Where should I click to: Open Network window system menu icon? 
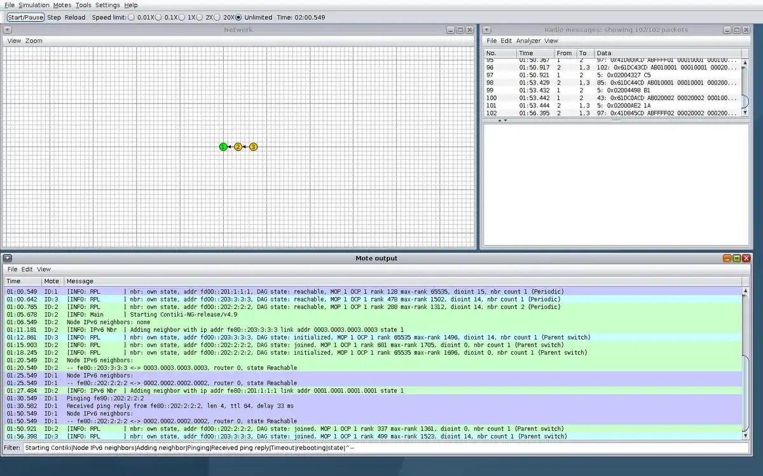click(x=8, y=30)
